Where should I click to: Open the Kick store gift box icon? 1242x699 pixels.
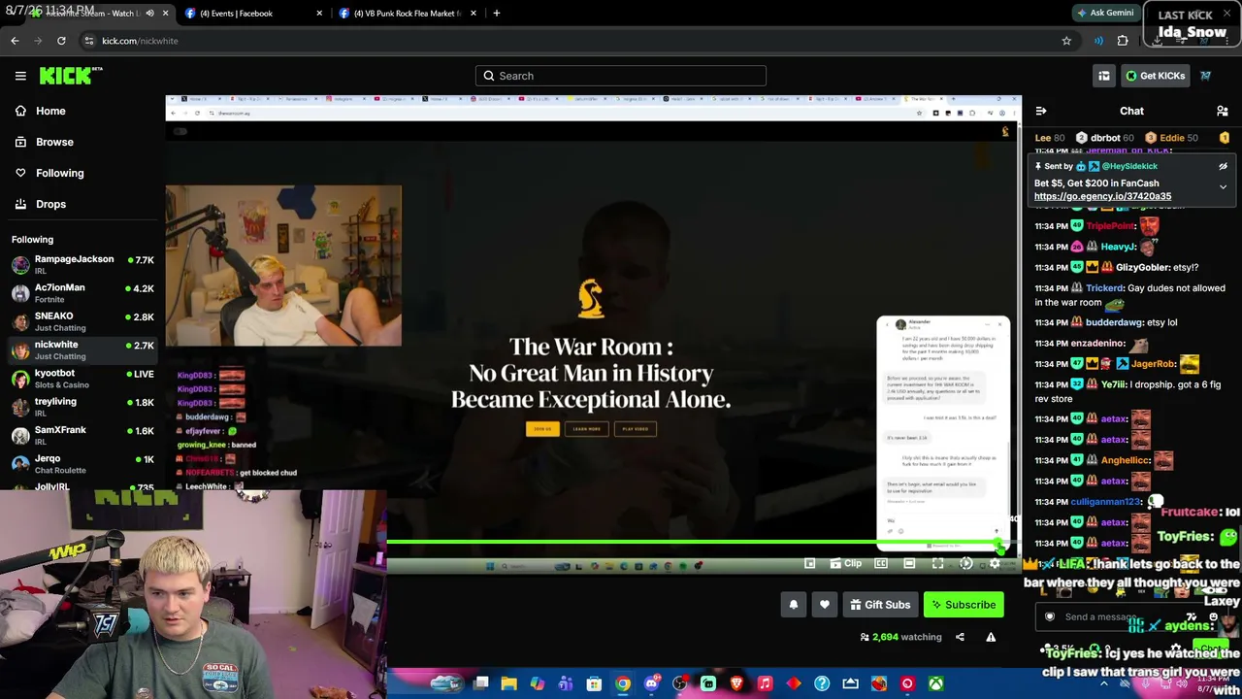[1104, 76]
